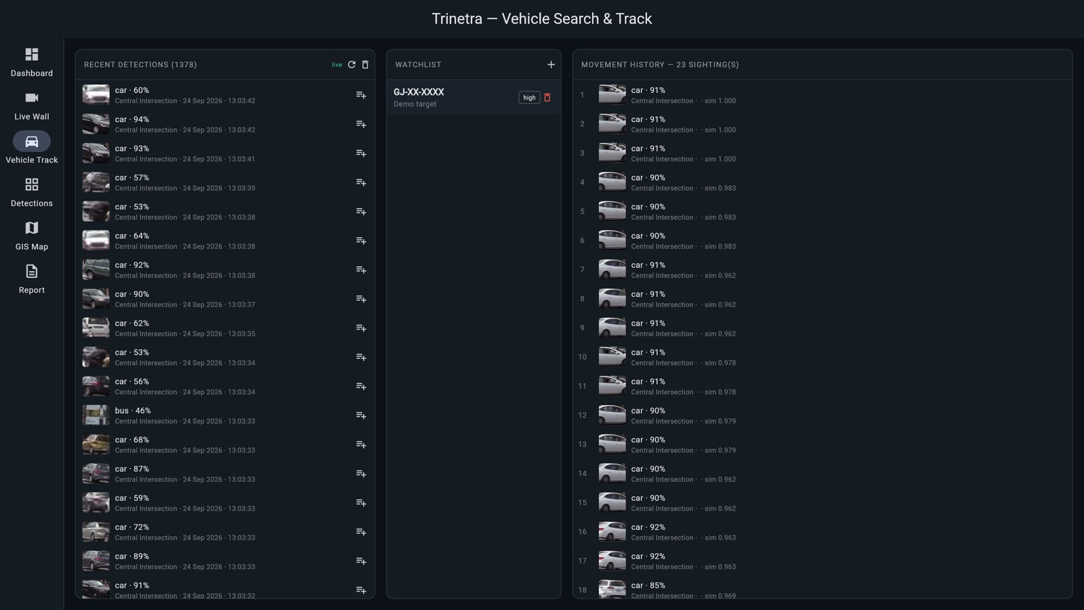Open sighting 1 car thumbnail
The width and height of the screenshot is (1084, 610).
tap(612, 94)
